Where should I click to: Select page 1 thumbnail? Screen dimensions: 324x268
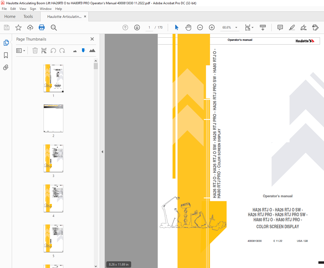[53, 78]
